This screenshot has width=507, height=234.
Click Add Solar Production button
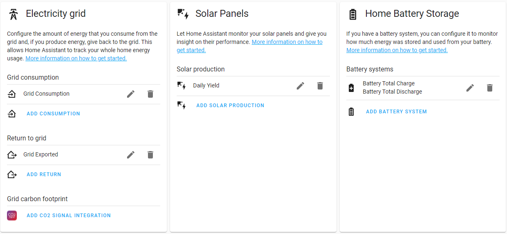[x=230, y=106]
